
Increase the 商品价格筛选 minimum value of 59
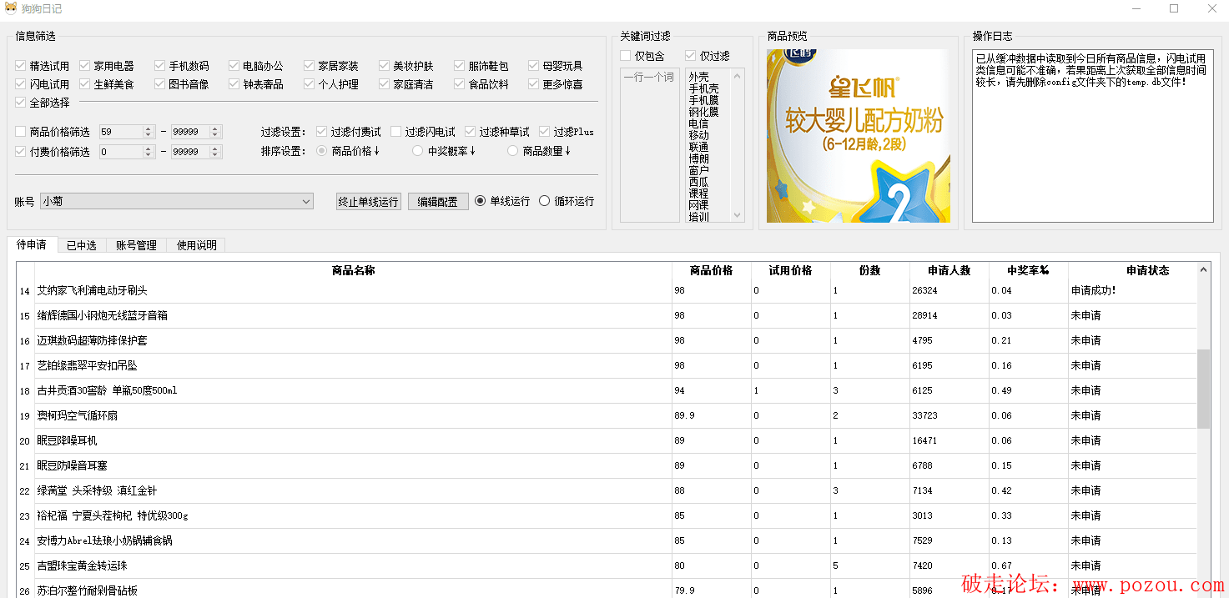click(149, 128)
